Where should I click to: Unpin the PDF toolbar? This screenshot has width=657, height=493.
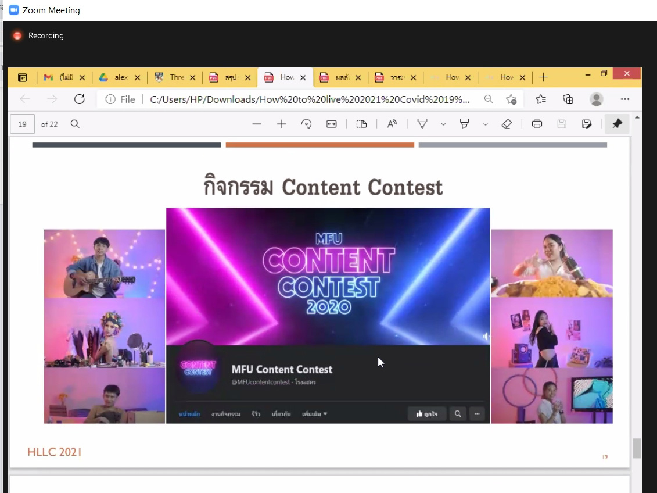(617, 124)
